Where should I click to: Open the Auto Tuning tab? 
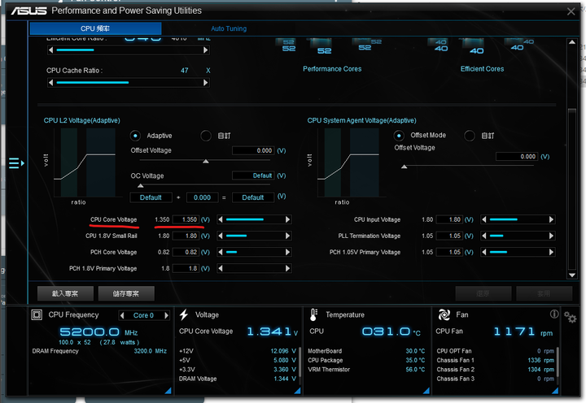pos(229,28)
